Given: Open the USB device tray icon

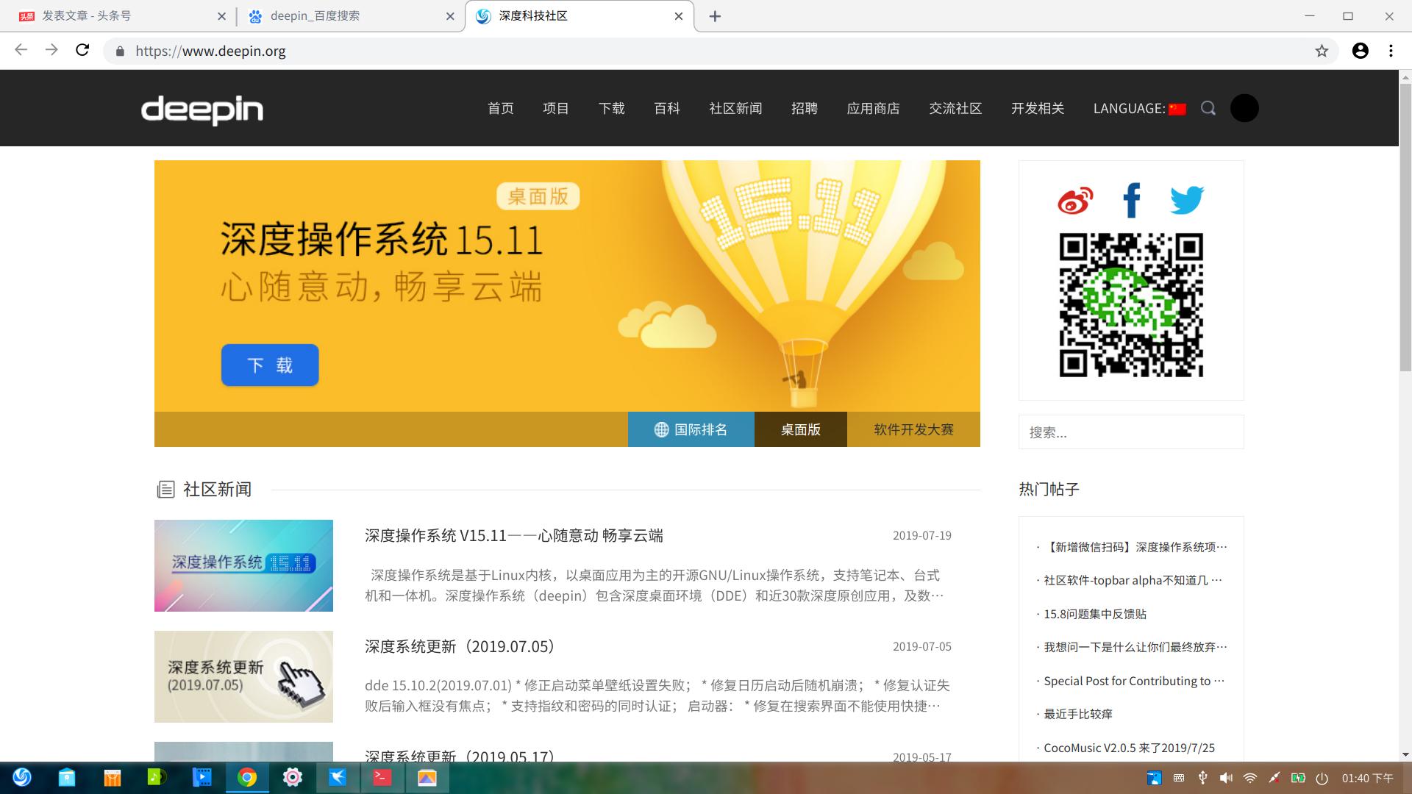Looking at the screenshot, I should point(1202,778).
